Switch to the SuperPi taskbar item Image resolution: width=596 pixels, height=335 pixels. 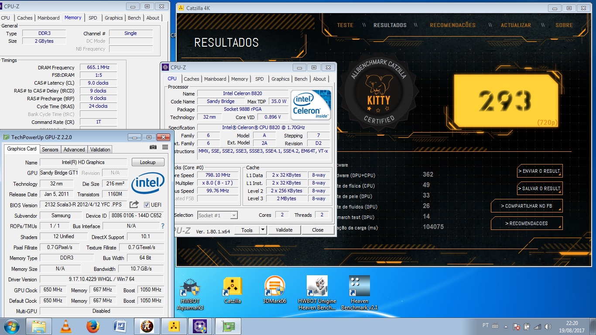tap(147, 326)
